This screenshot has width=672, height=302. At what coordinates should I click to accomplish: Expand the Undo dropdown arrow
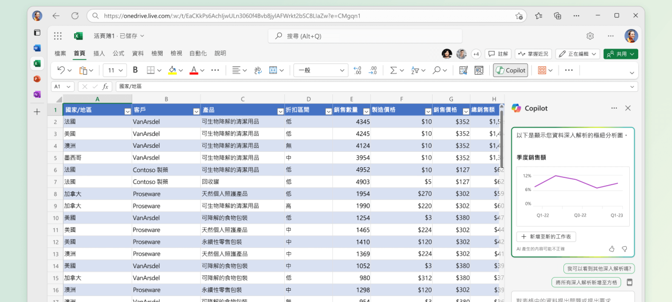(70, 71)
